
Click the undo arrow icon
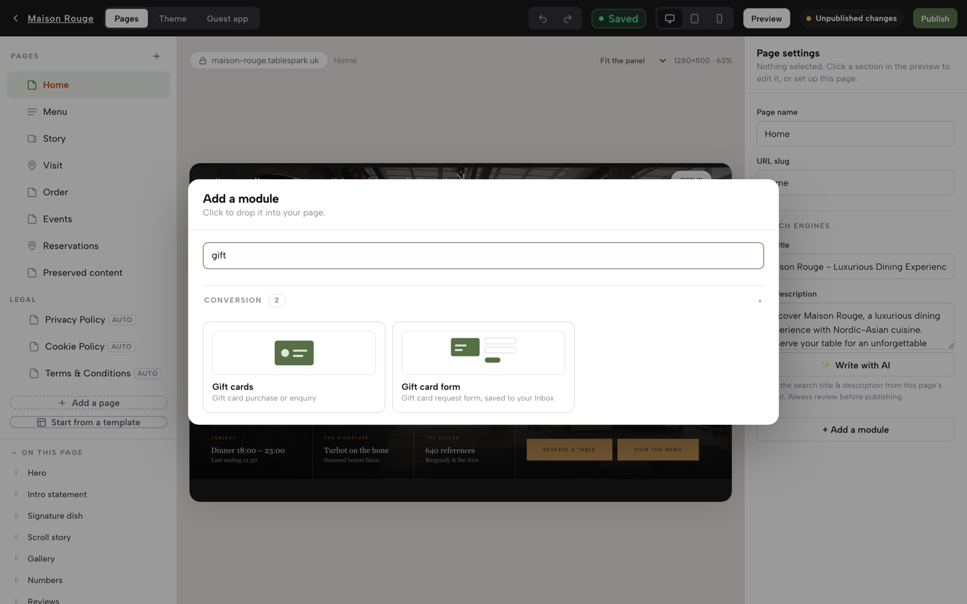[x=543, y=19]
